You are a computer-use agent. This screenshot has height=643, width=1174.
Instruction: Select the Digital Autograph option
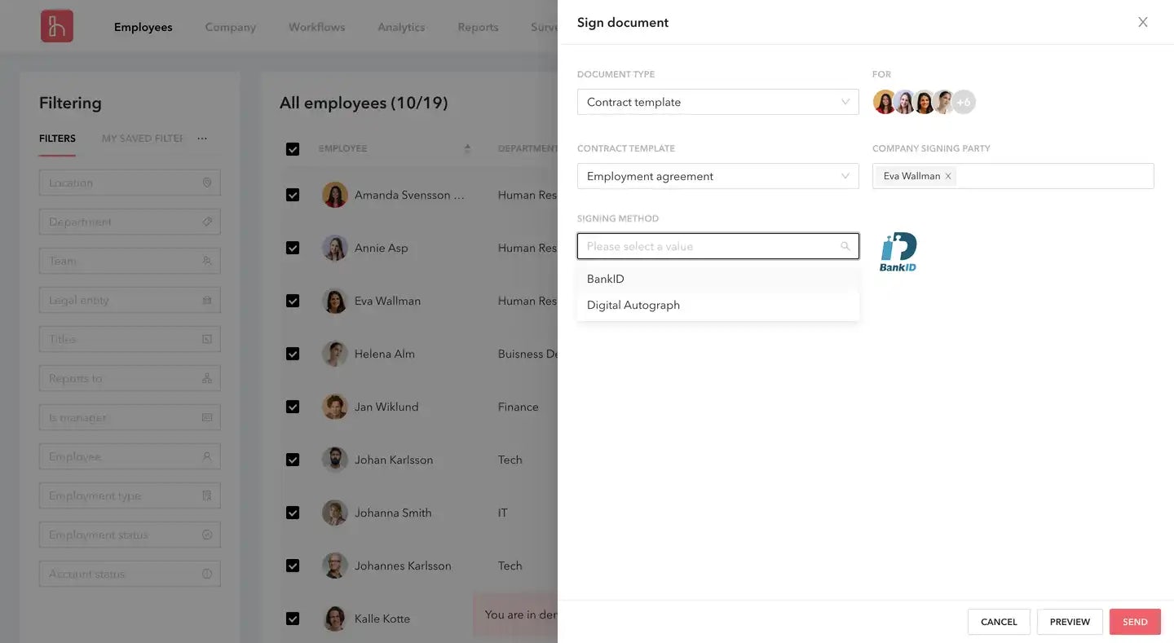coord(633,305)
